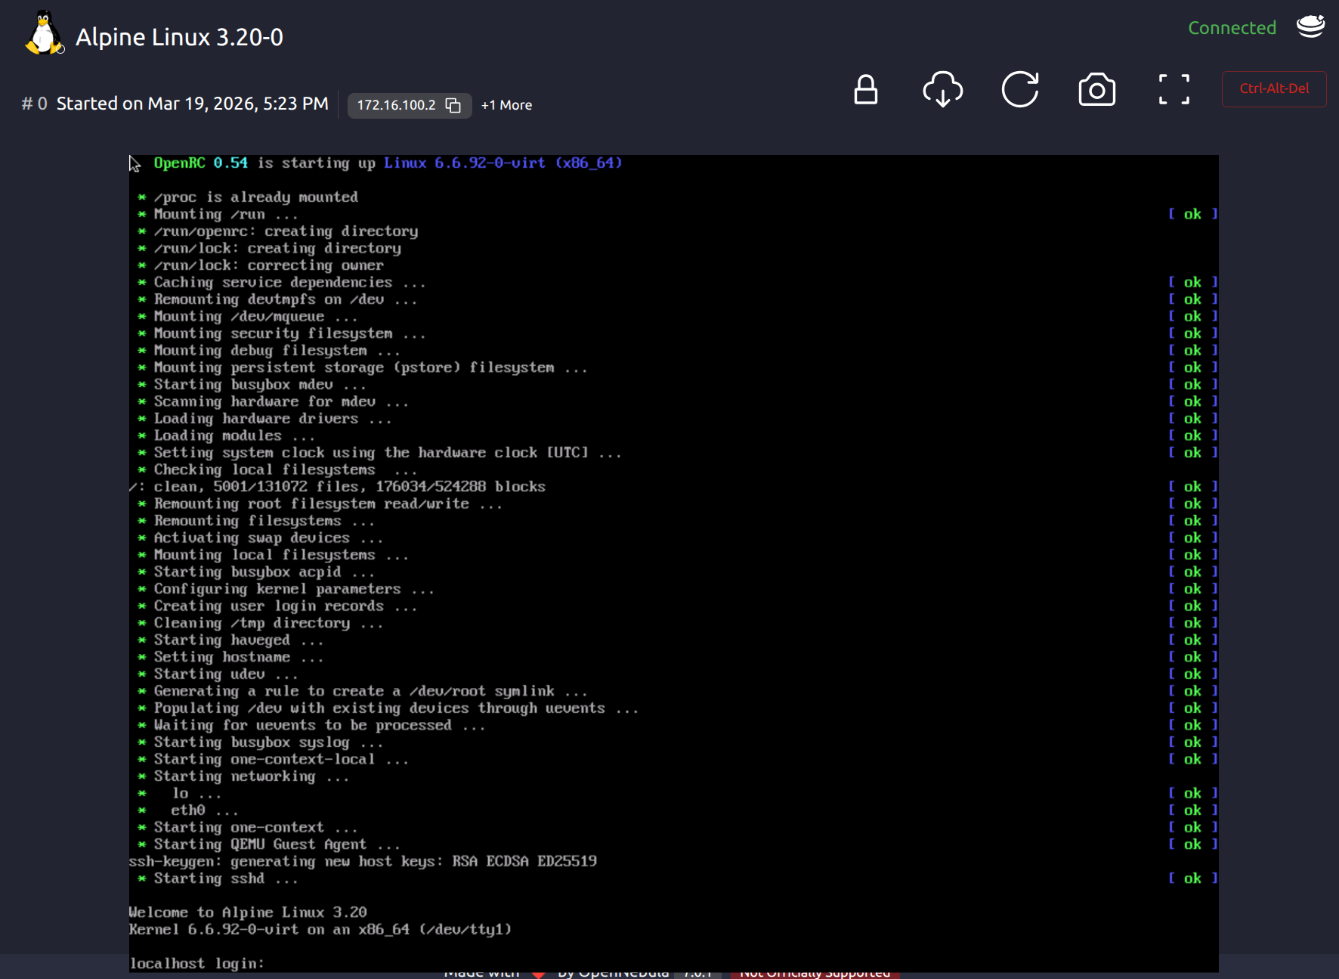Click the lock icon in the toolbar
1339x979 pixels.
point(865,89)
